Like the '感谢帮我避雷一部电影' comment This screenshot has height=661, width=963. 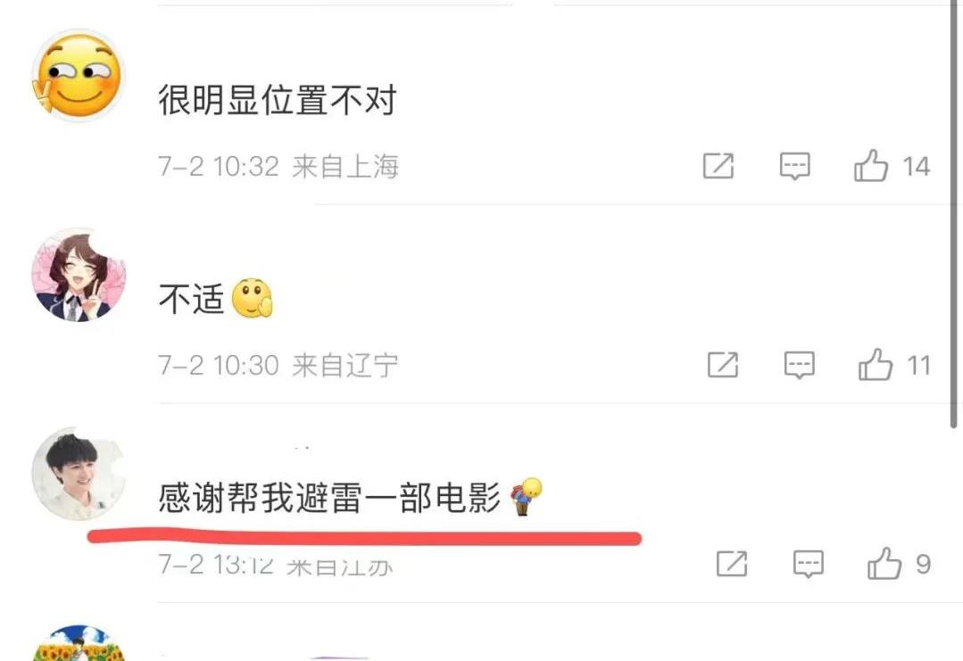tap(884, 564)
